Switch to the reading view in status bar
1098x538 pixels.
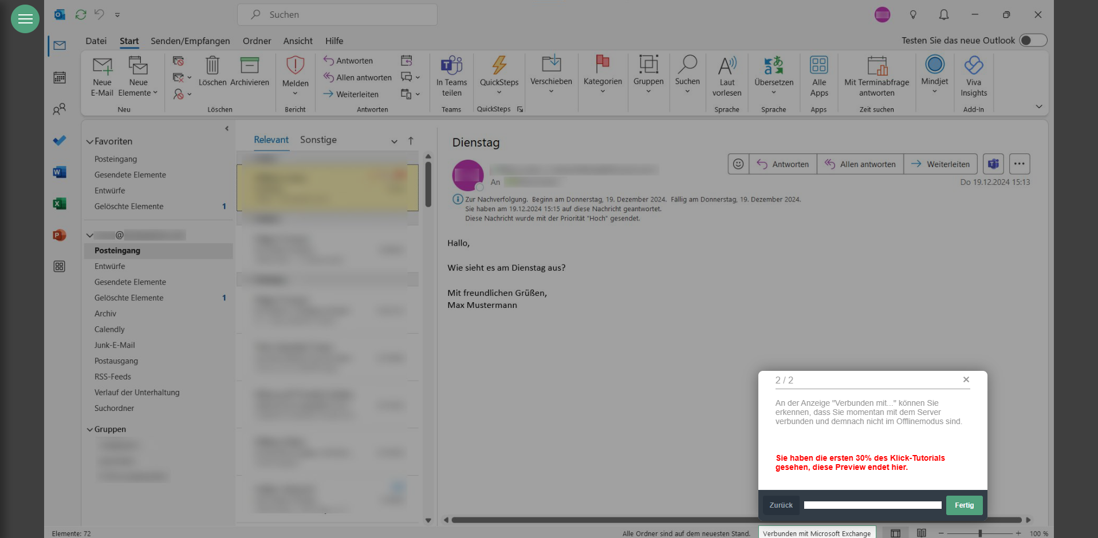coord(921,533)
